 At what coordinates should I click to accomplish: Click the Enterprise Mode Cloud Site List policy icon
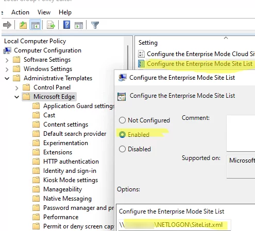pyautogui.click(x=141, y=54)
